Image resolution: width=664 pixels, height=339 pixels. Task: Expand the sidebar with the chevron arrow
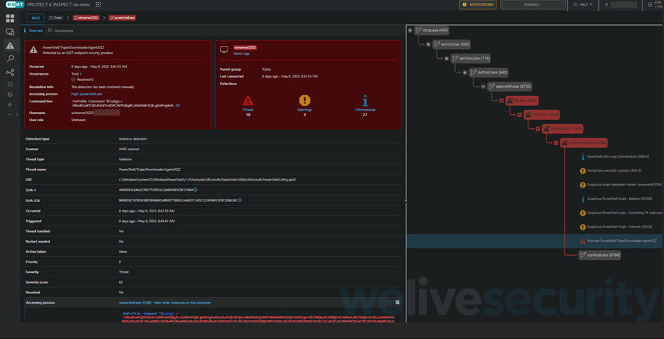(x=17, y=114)
